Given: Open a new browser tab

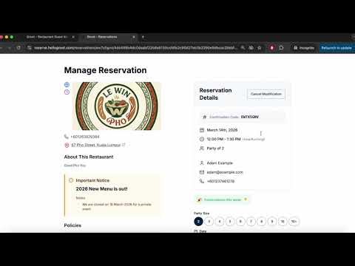Looking at the screenshot, I should (143, 37).
